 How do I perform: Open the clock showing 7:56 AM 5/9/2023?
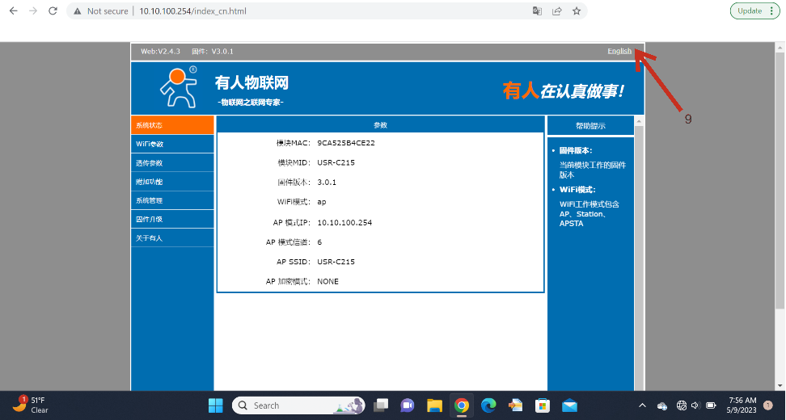(x=742, y=405)
